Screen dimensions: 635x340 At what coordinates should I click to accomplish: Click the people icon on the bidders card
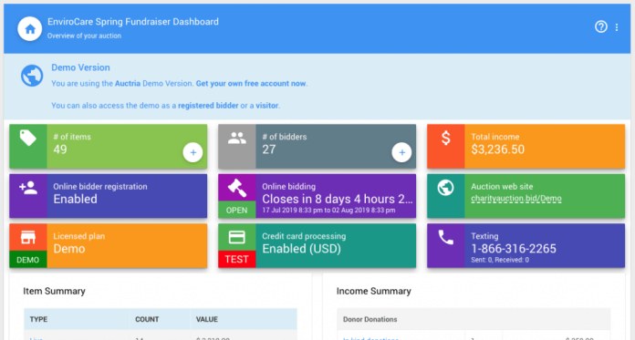237,138
